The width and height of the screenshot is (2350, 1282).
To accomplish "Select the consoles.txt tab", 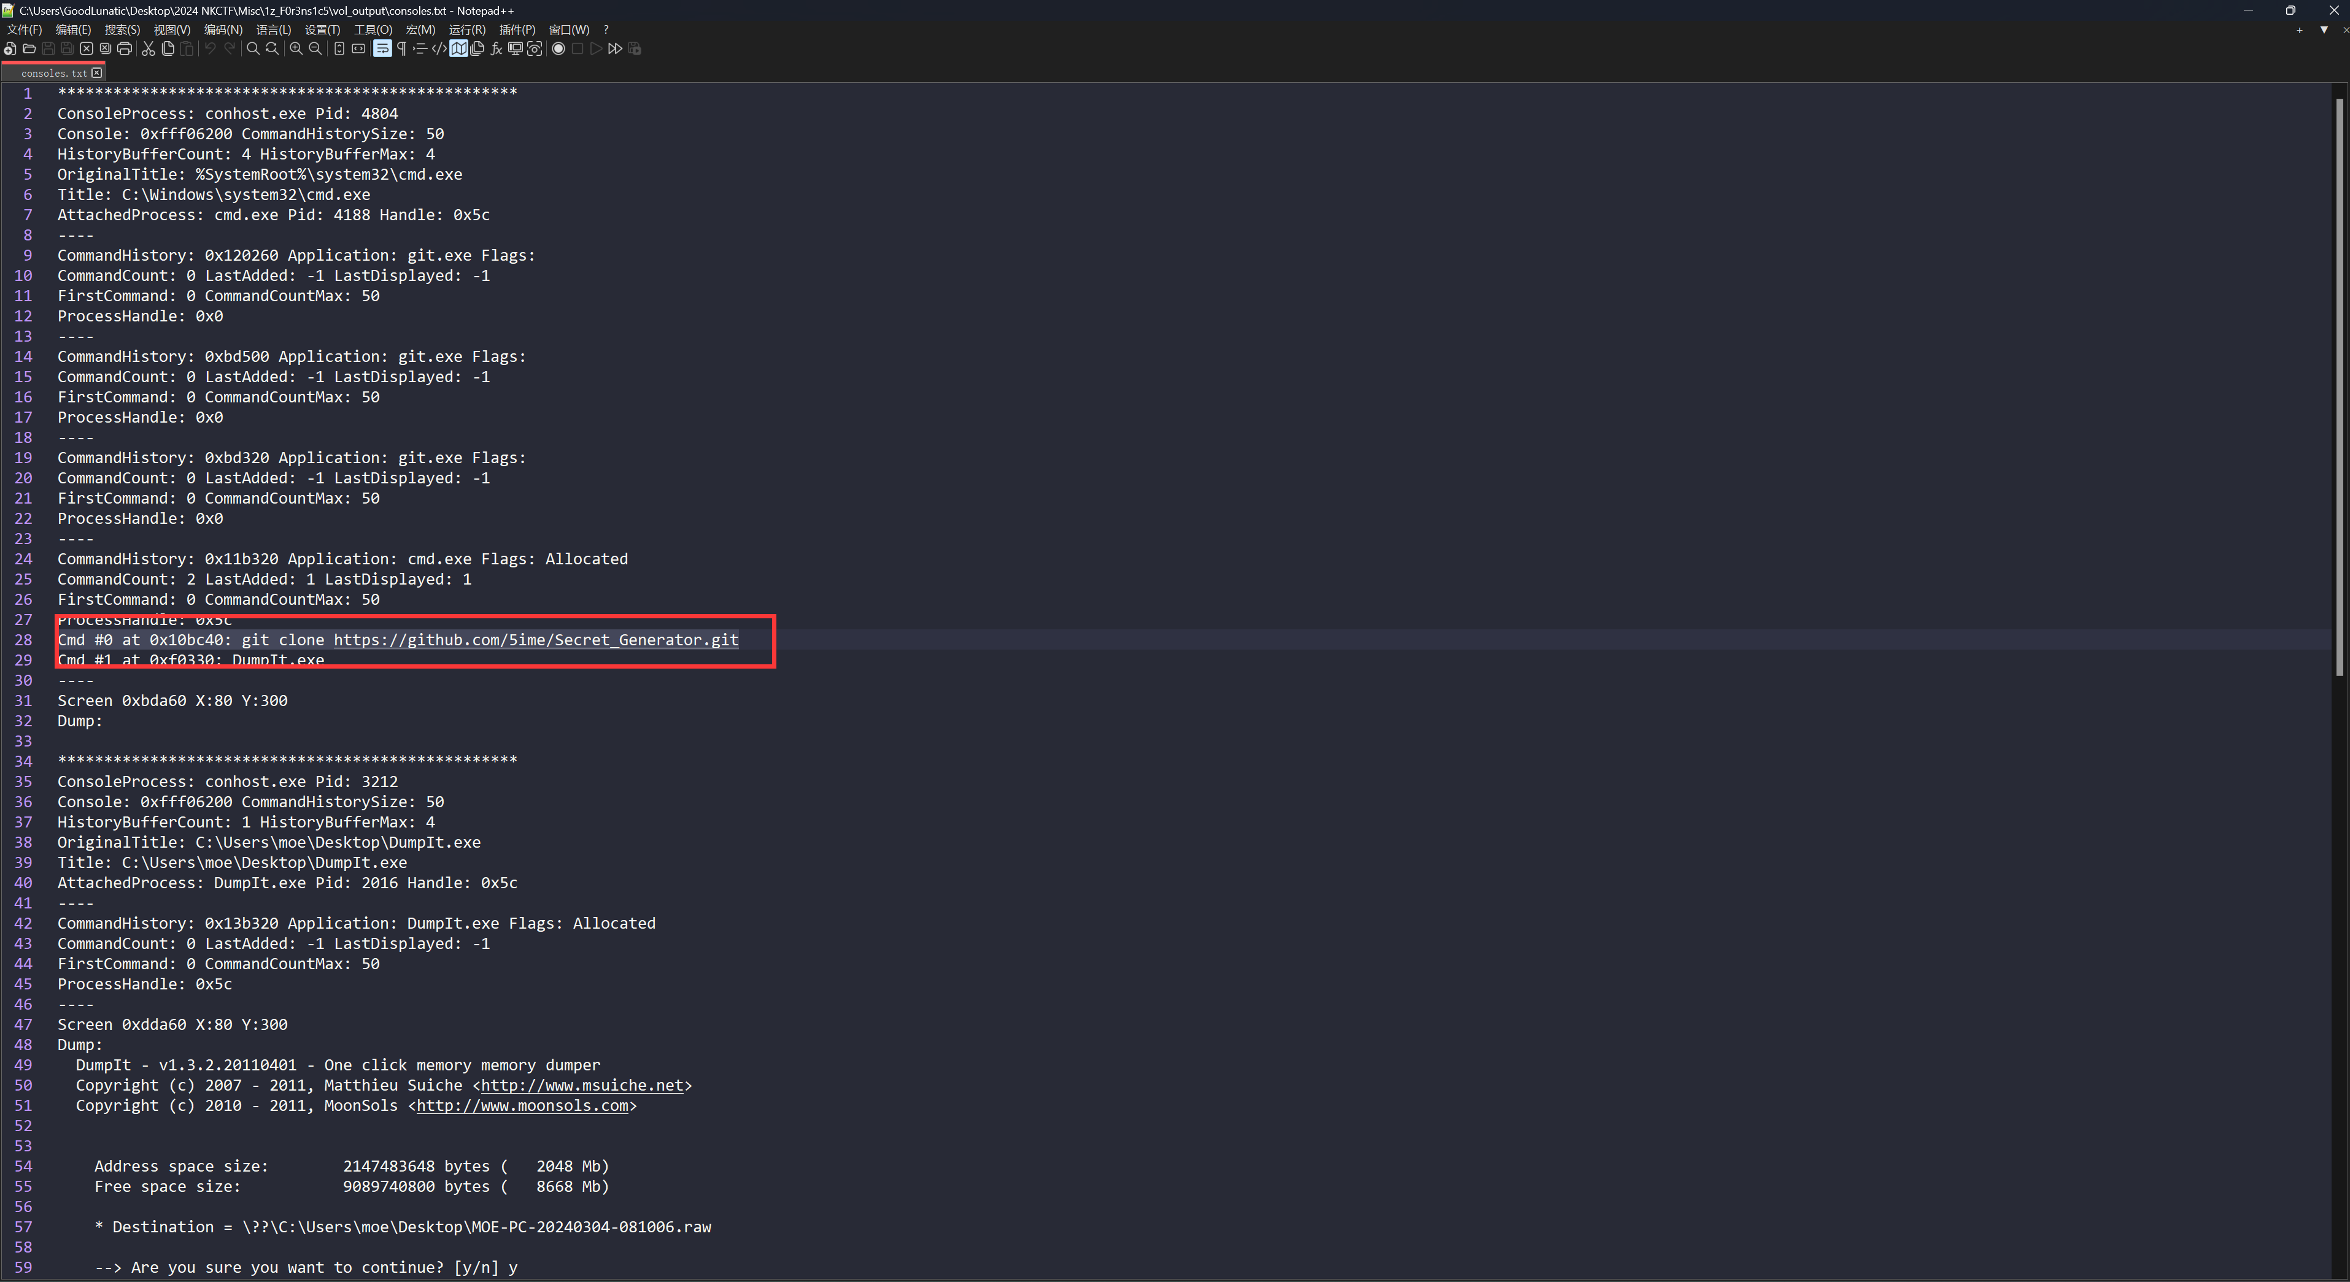I will click(x=53, y=73).
